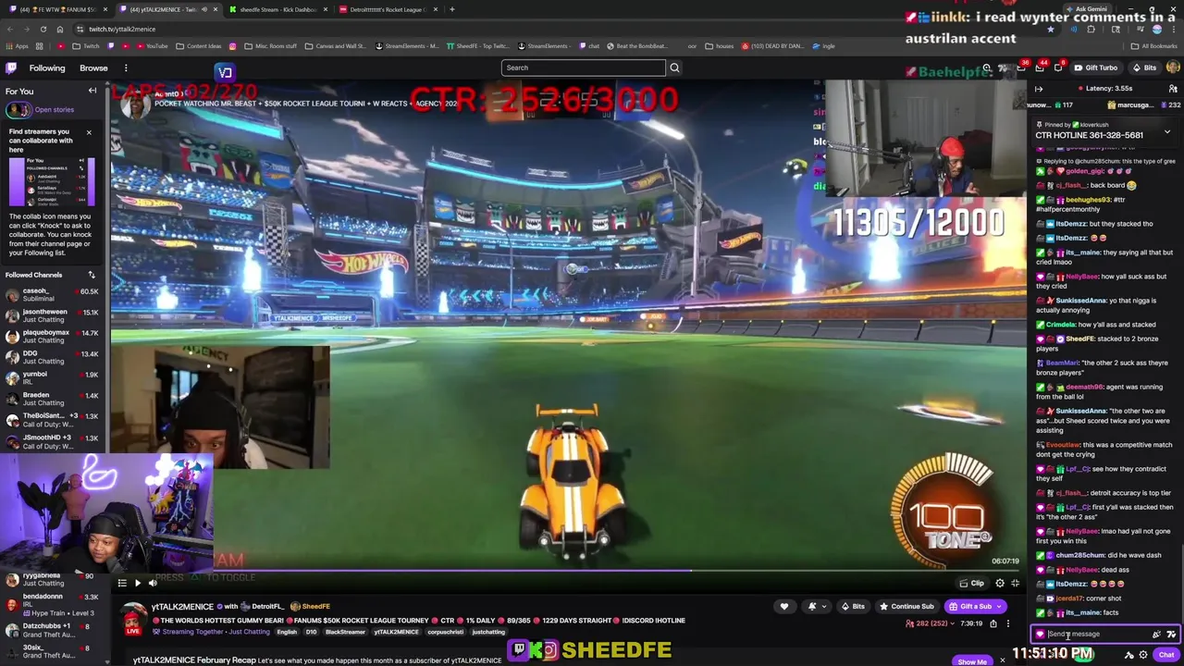Open stories in the sidebar
This screenshot has width=1184, height=666.
coord(54,109)
